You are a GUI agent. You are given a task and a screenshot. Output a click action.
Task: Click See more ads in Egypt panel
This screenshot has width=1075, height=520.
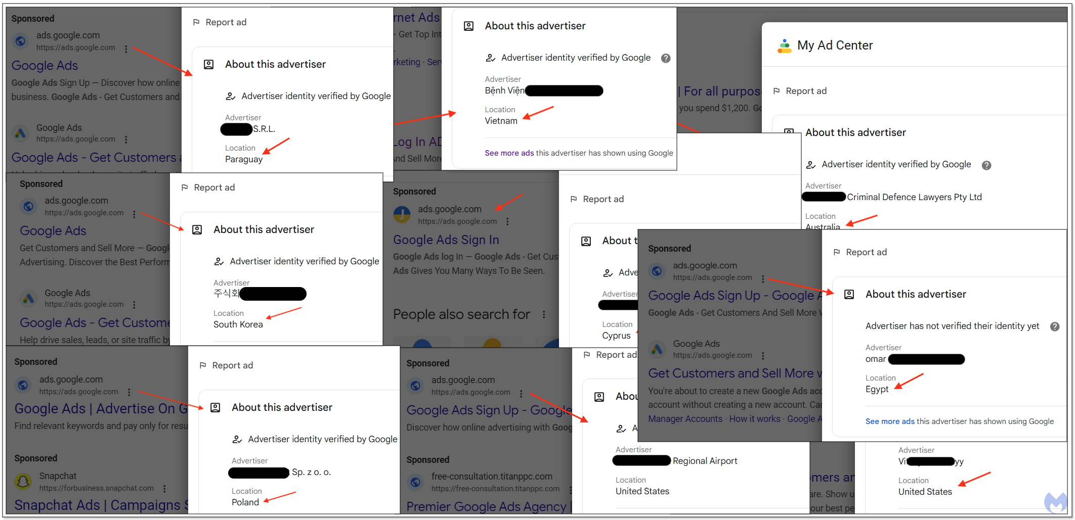(x=889, y=421)
